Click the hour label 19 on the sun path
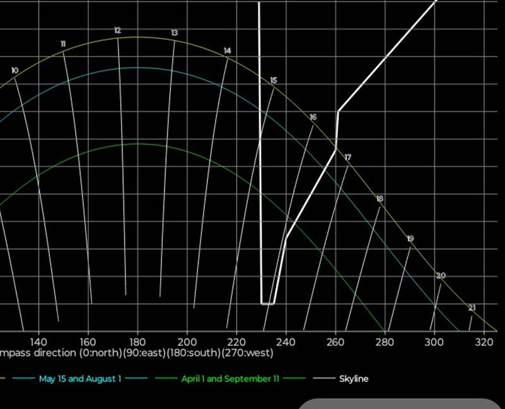505x409 pixels. 410,239
